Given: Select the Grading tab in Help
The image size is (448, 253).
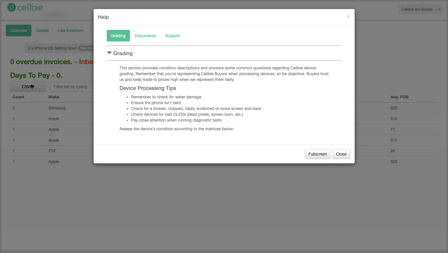Looking at the screenshot, I should tap(118, 36).
